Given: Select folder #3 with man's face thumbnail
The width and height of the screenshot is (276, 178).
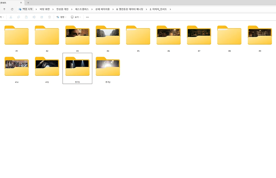Looking at the screenshot, I should tap(77, 35).
